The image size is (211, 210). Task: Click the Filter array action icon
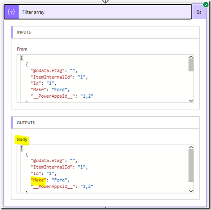[x=11, y=12]
